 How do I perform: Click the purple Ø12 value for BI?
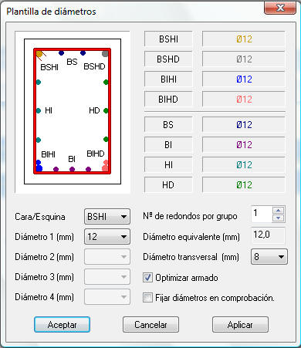(x=244, y=145)
